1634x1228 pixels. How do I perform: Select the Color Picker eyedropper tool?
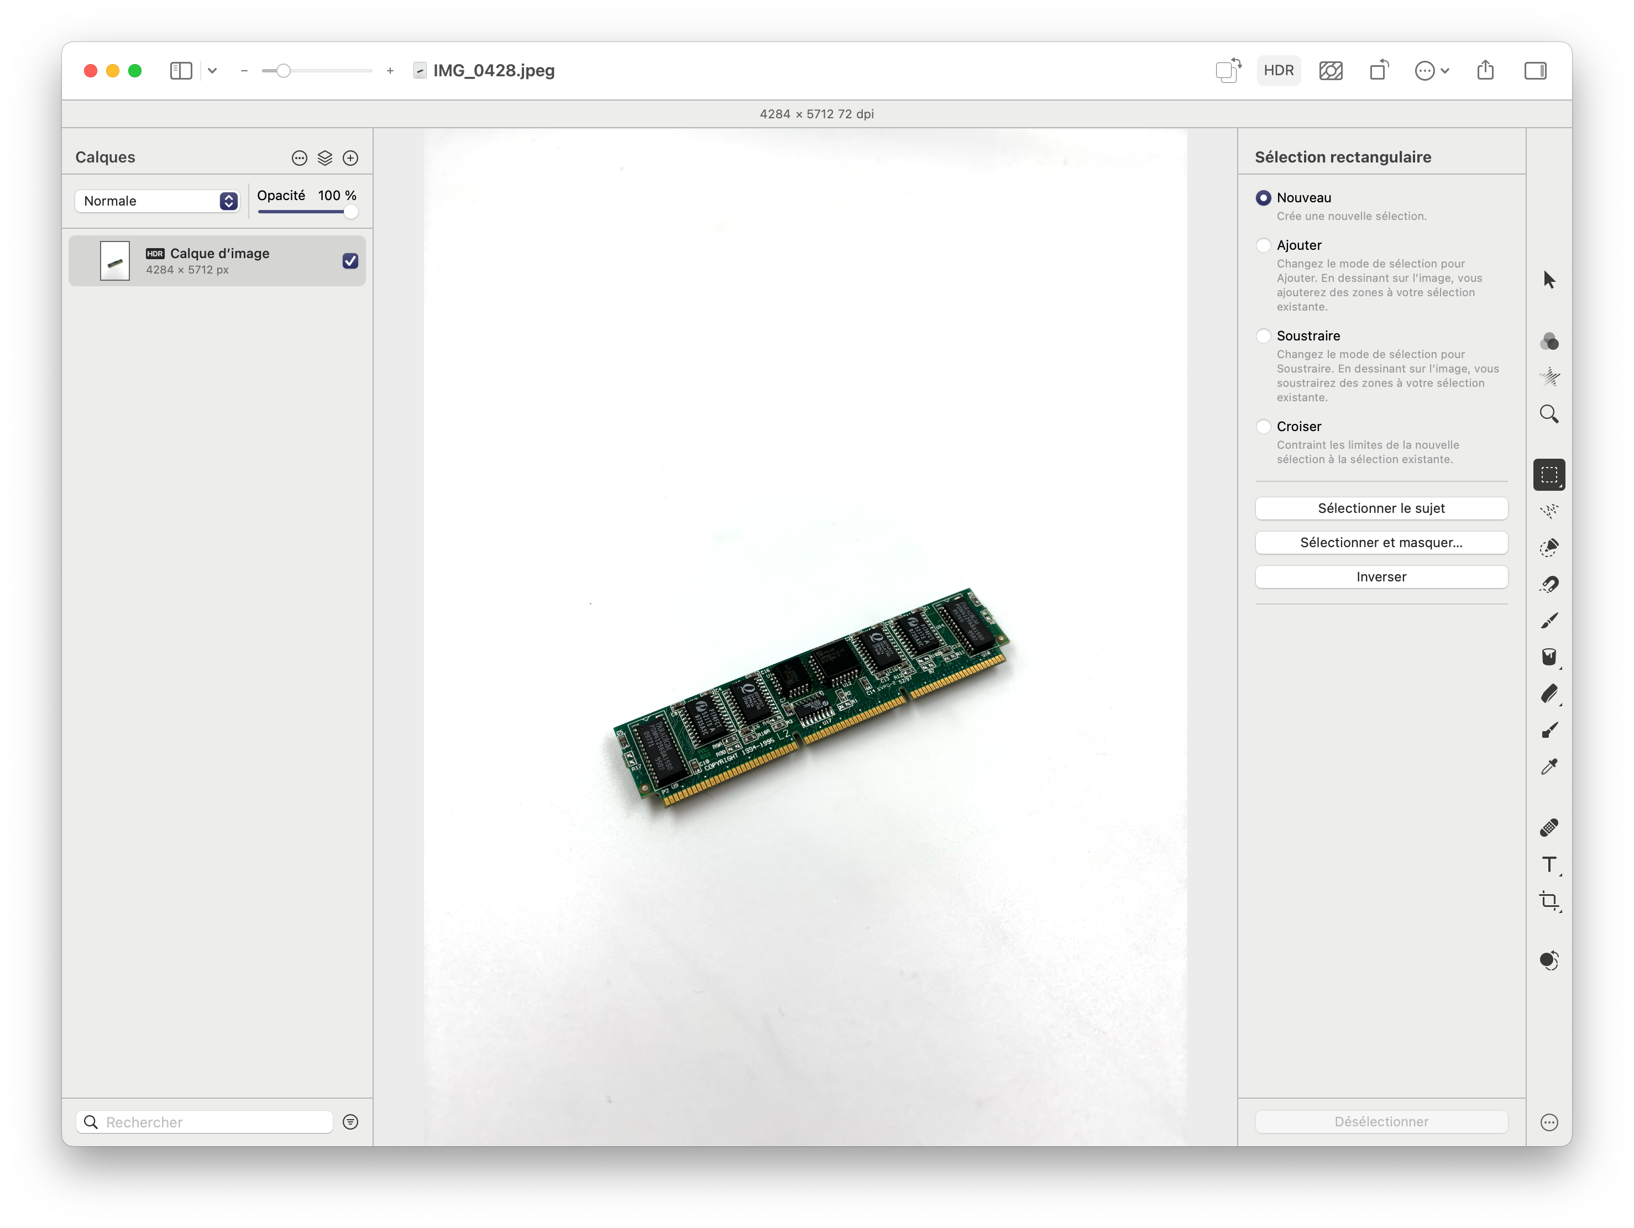(x=1549, y=767)
